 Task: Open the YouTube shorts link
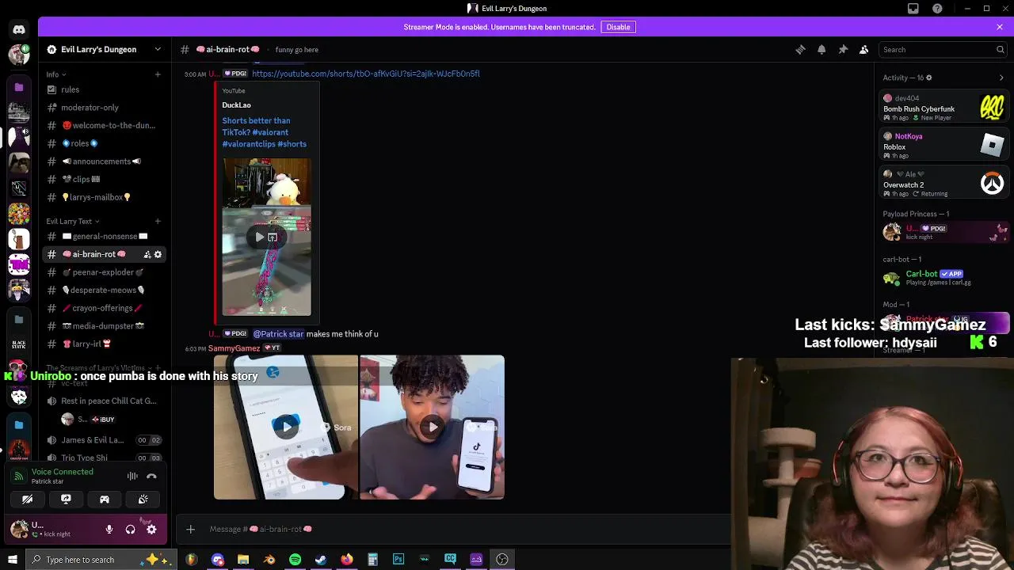pyautogui.click(x=365, y=74)
